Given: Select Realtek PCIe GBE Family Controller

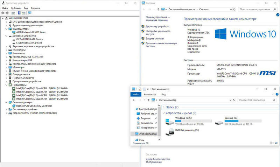Looking at the screenshot, I should [x=34, y=106].
